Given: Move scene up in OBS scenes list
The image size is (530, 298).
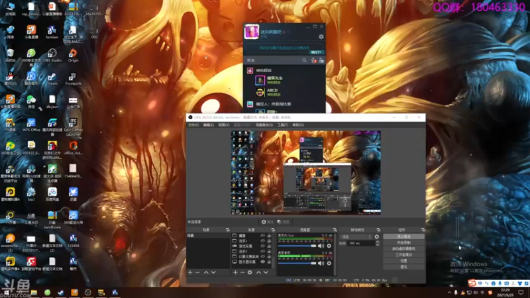Looking at the screenshot, I should tap(206, 272).
